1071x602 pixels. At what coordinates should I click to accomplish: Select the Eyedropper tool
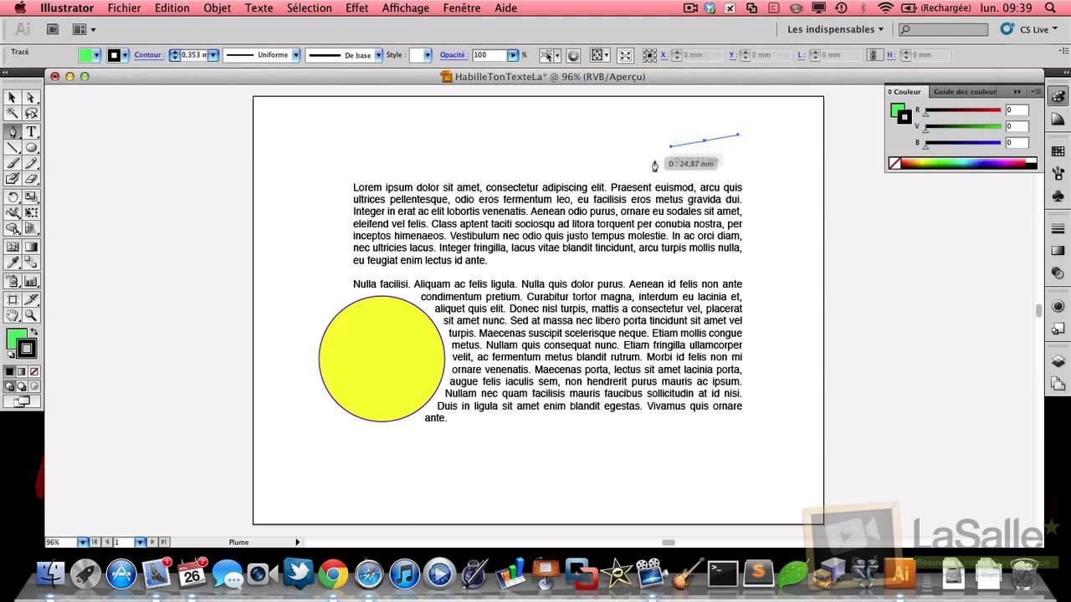coord(13,263)
